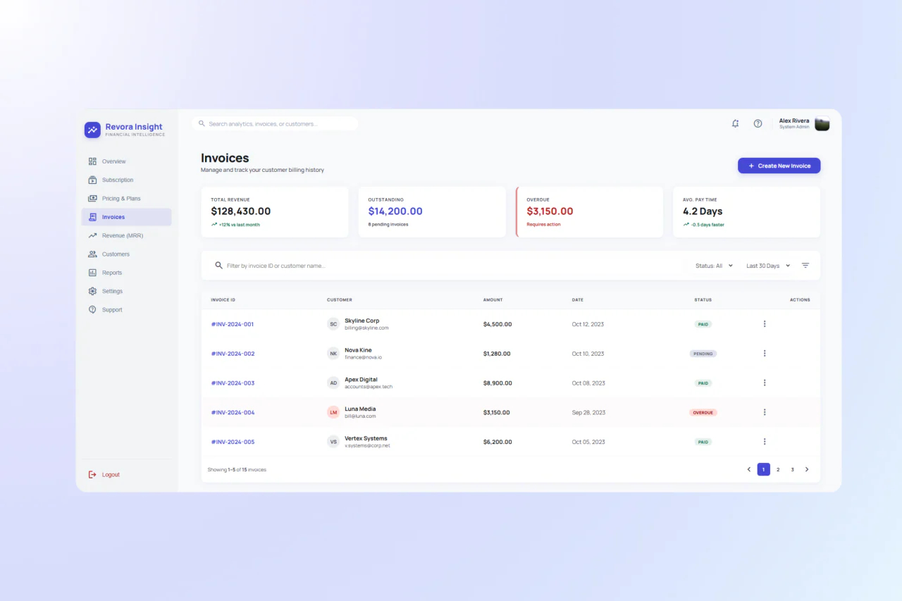The height and width of the screenshot is (601, 902).
Task: Click the help question mark icon
Action: coord(758,123)
